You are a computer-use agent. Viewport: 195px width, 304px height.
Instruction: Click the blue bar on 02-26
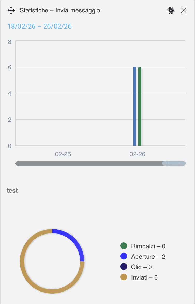click(135, 106)
